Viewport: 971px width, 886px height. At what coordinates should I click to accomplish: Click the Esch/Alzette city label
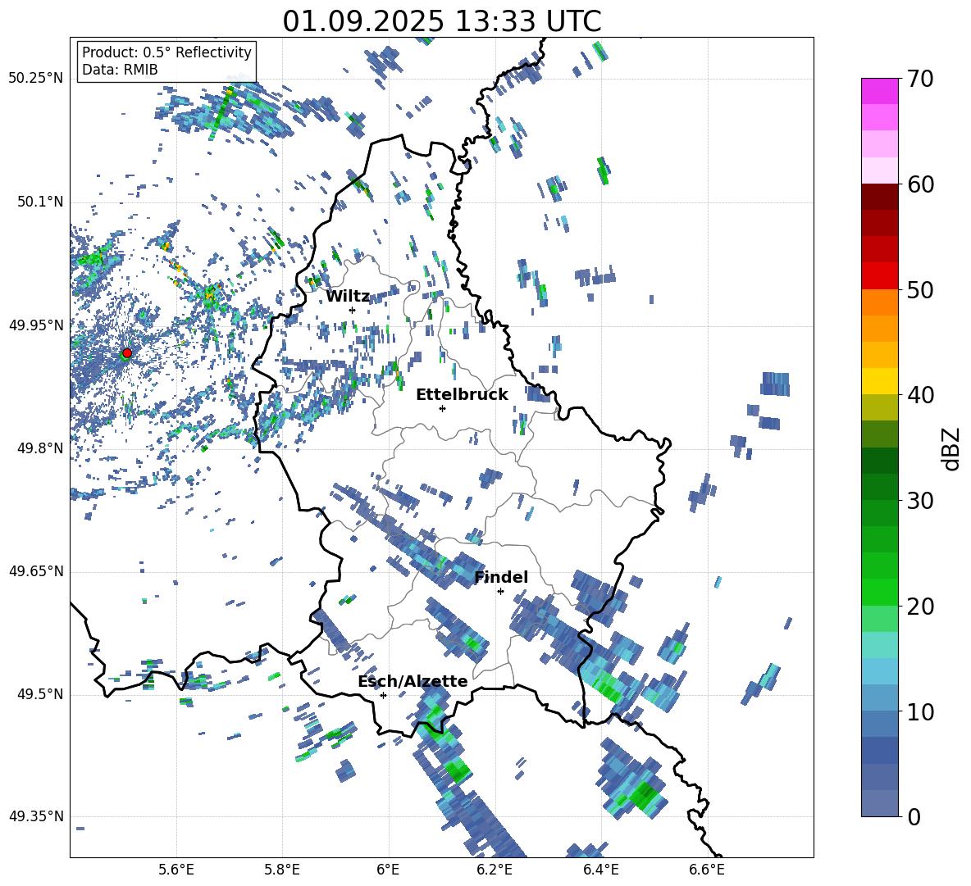tap(413, 681)
